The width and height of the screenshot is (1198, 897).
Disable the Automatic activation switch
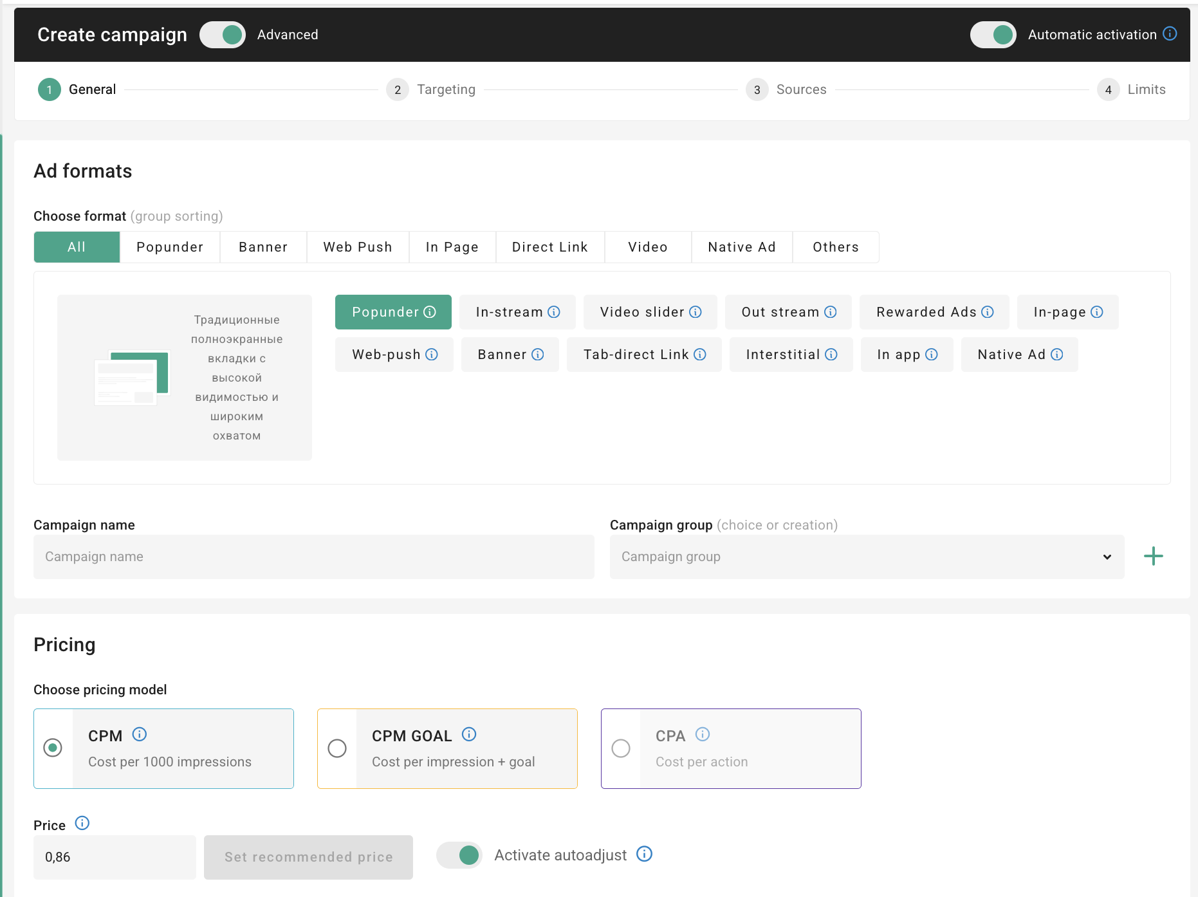coord(993,35)
